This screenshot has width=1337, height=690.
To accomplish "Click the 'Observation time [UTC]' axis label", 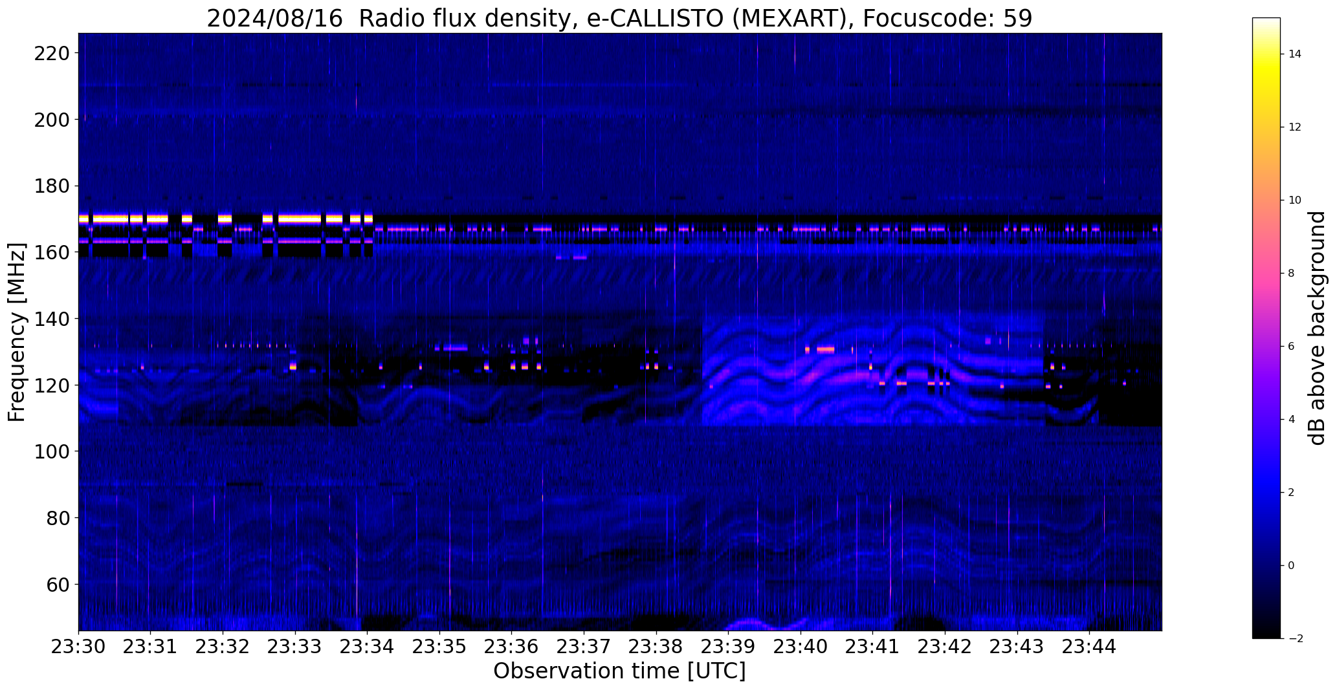I will (619, 671).
